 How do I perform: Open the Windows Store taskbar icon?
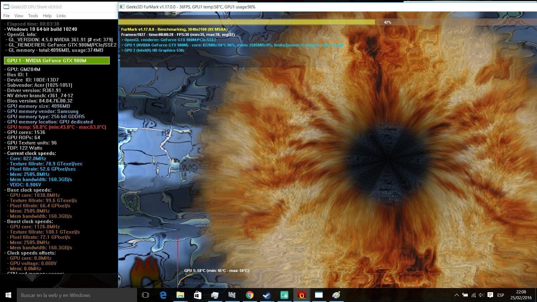tap(198, 295)
